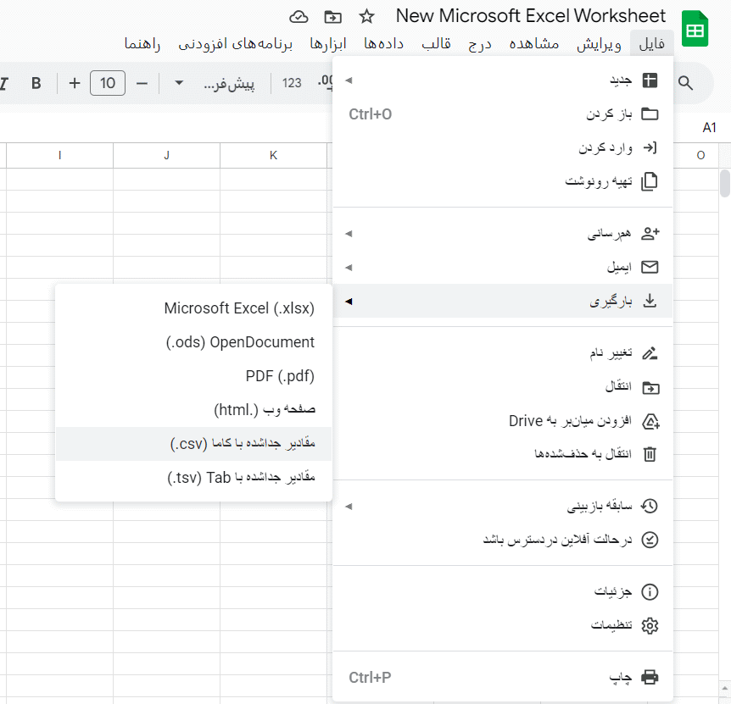
Task: Increase font size with plus button
Action: [75, 83]
